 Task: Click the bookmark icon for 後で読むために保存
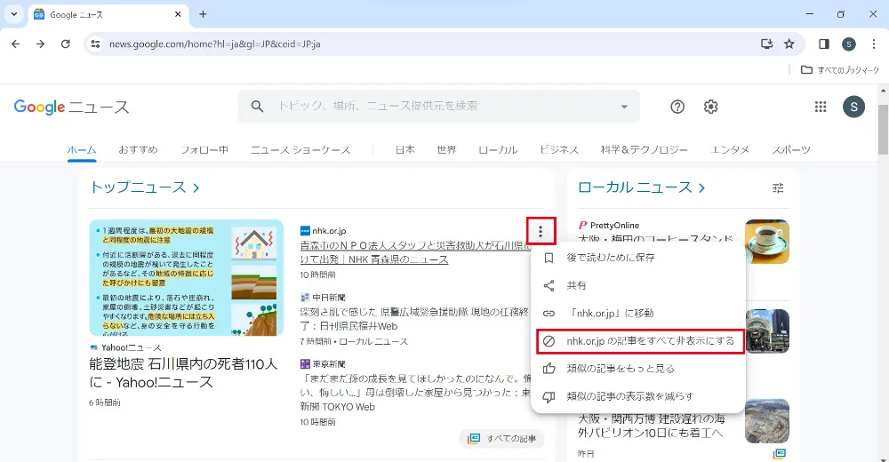click(x=549, y=258)
